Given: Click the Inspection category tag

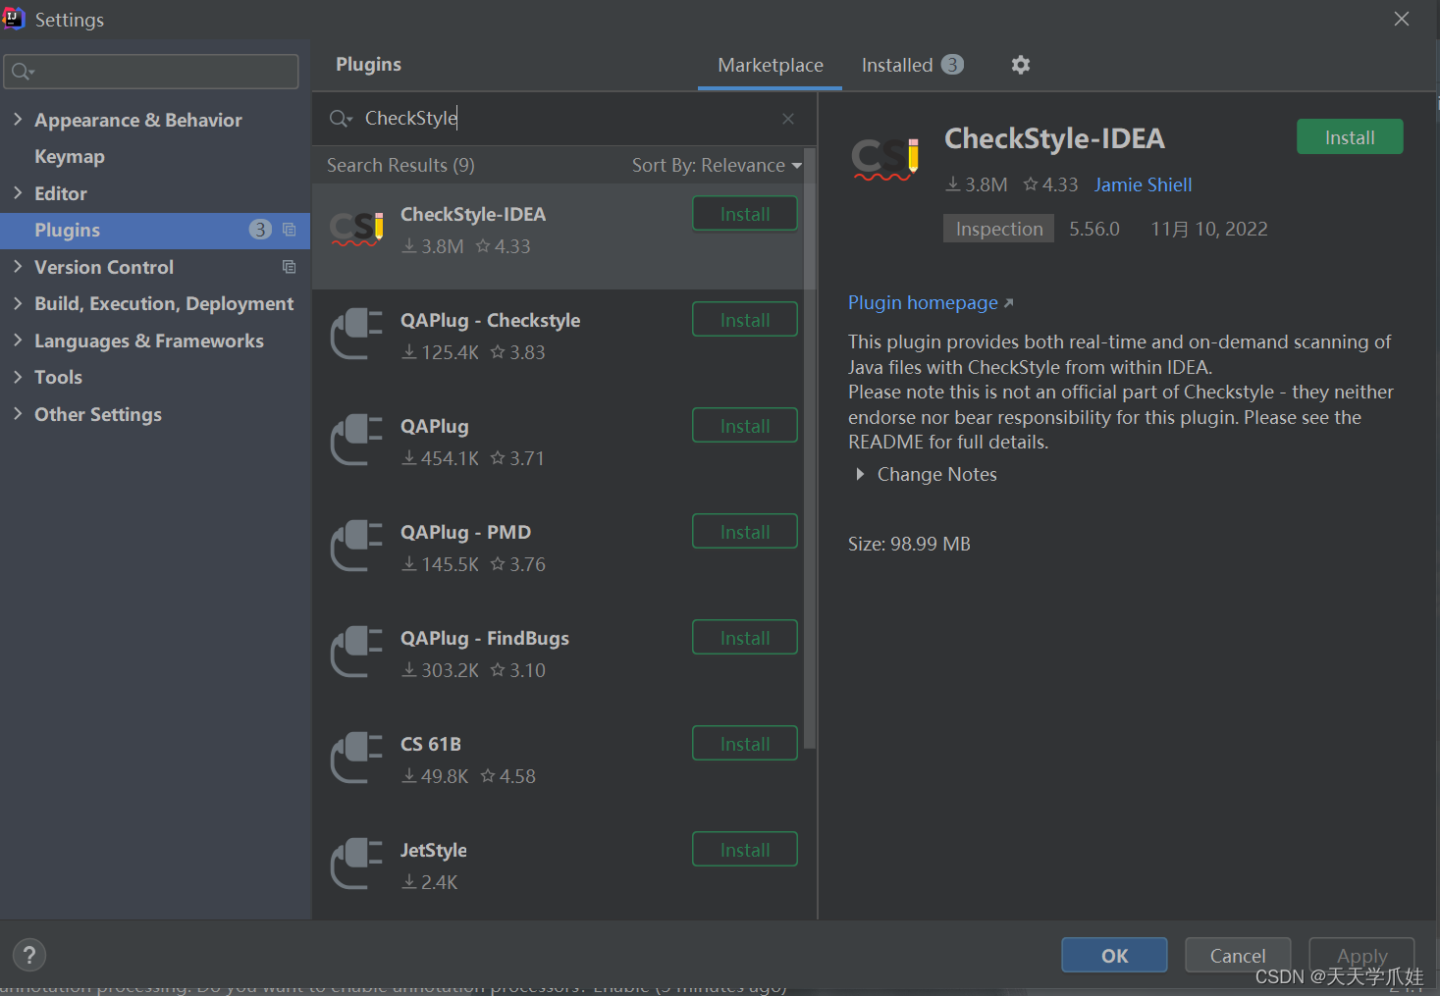Looking at the screenshot, I should coord(998,229).
